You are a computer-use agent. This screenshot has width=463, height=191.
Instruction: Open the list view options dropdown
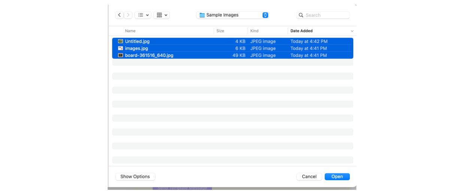pos(143,15)
